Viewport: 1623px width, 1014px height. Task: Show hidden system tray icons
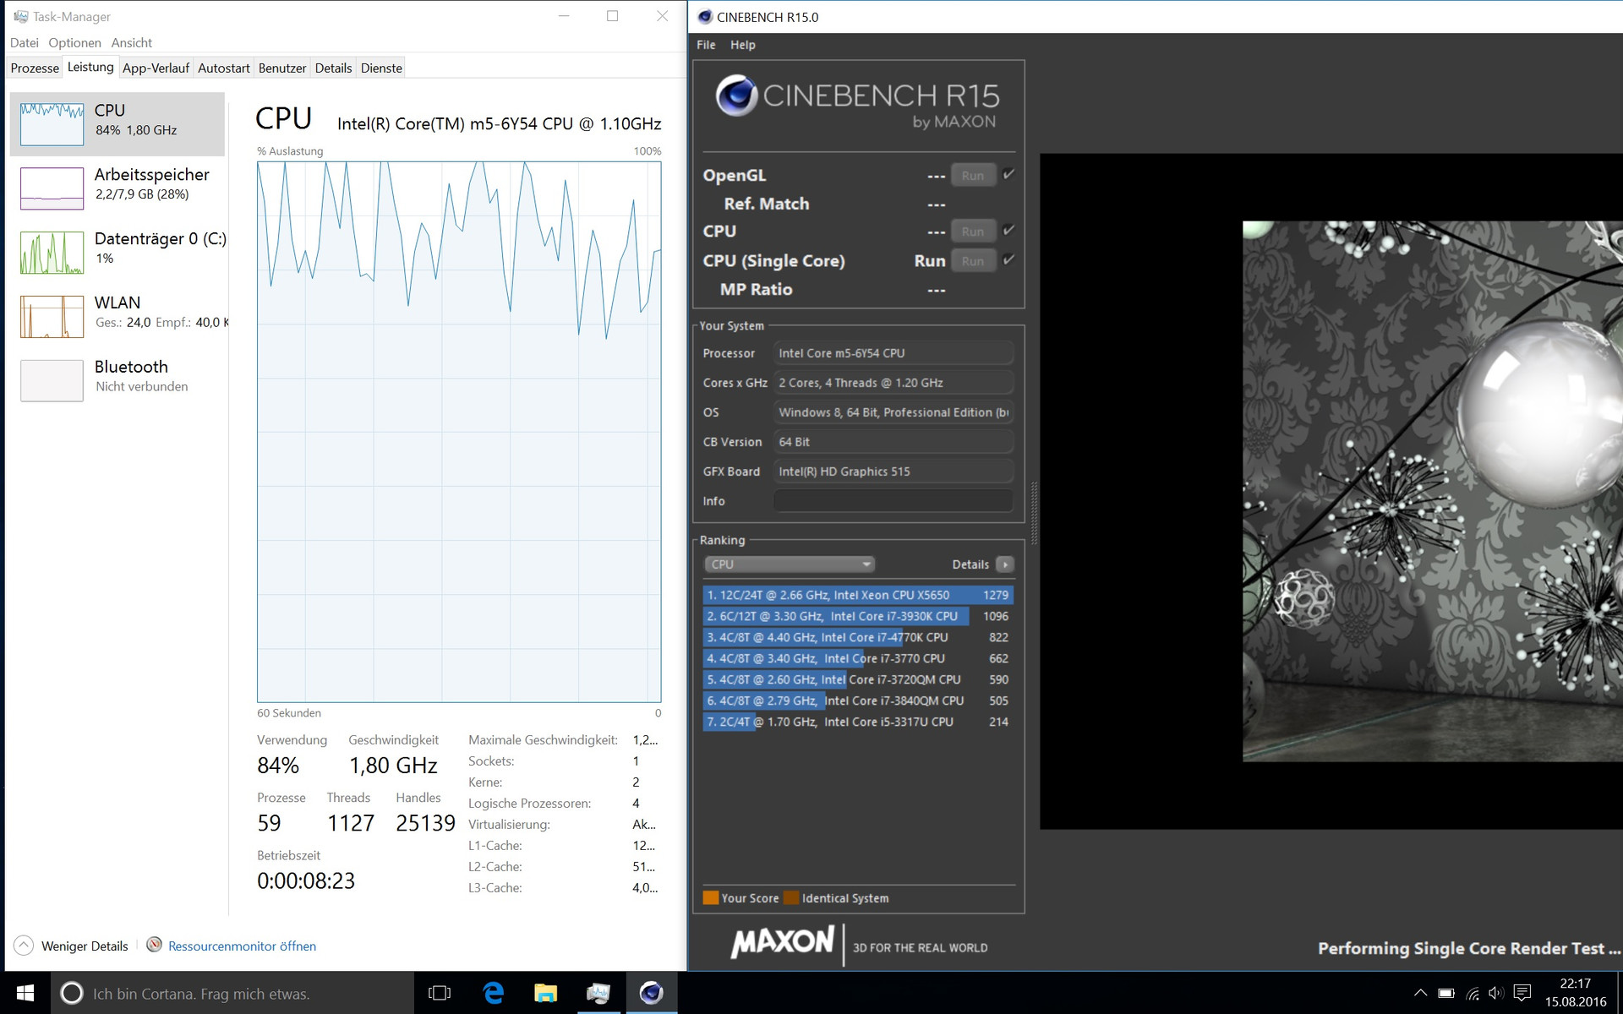tap(1420, 993)
